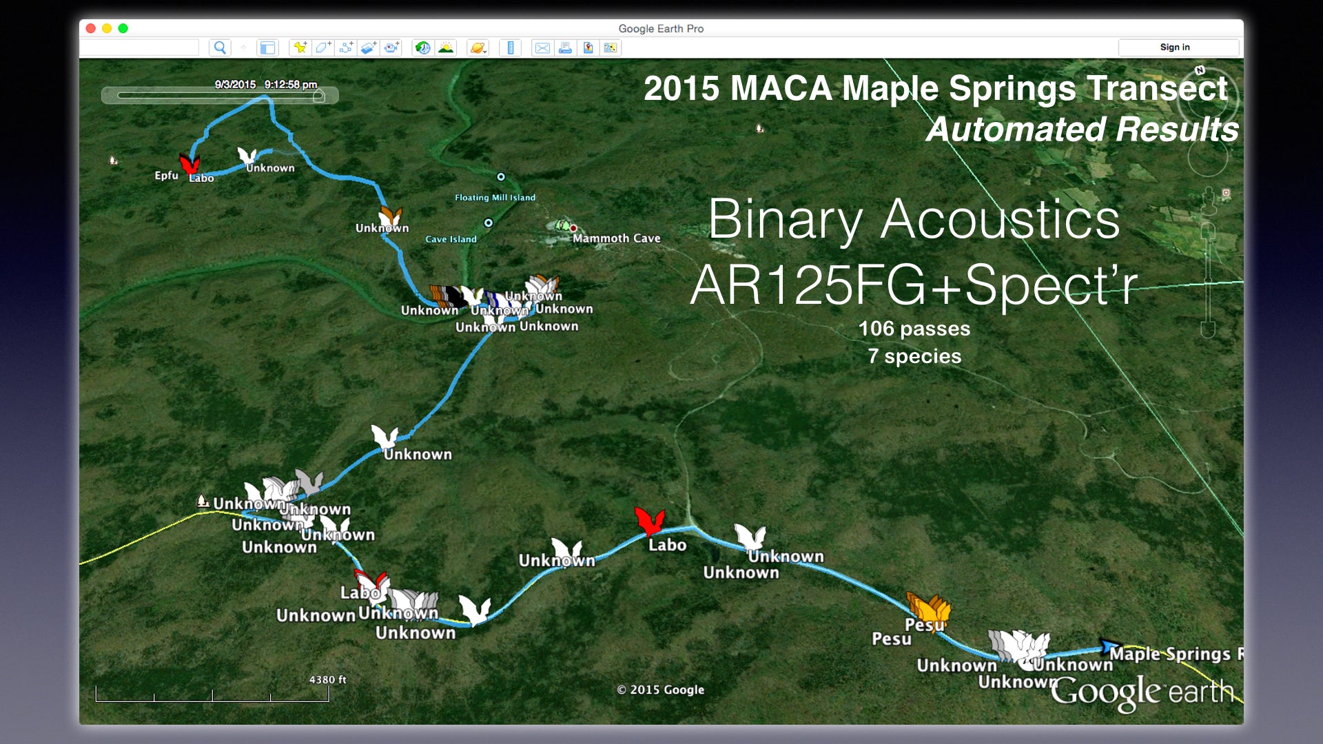Add a path with toolbar icon
Screen dimensions: 1323x744
pos(346,48)
